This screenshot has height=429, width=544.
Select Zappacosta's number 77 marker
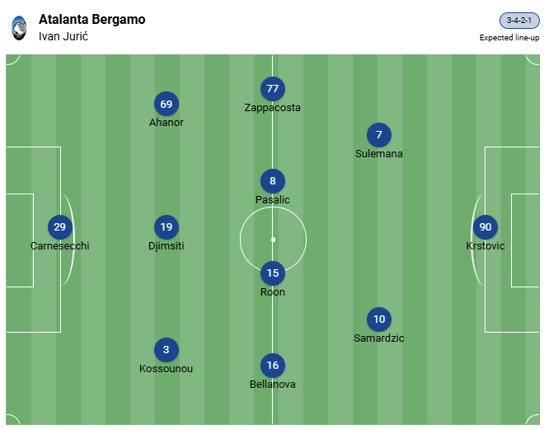[x=272, y=89]
